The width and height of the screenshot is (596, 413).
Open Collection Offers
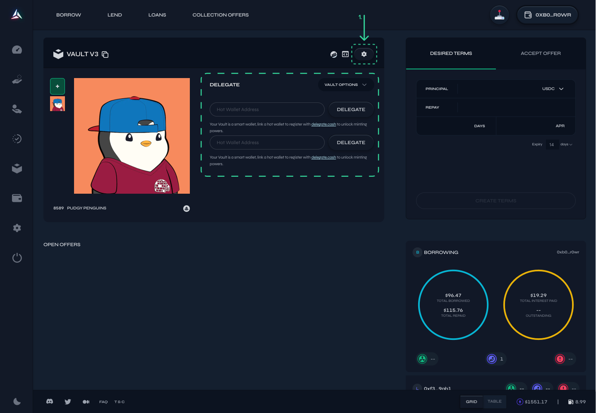pos(220,15)
